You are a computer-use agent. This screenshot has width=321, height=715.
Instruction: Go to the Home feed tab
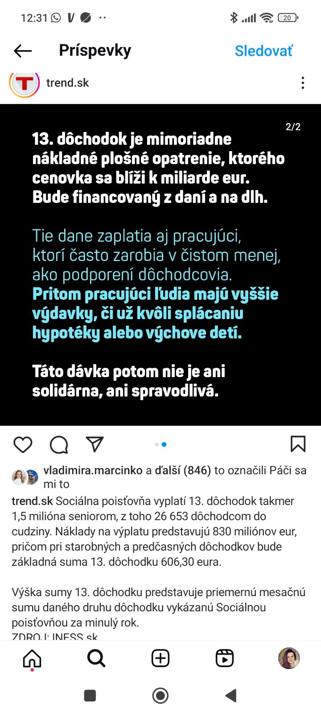coord(32,658)
